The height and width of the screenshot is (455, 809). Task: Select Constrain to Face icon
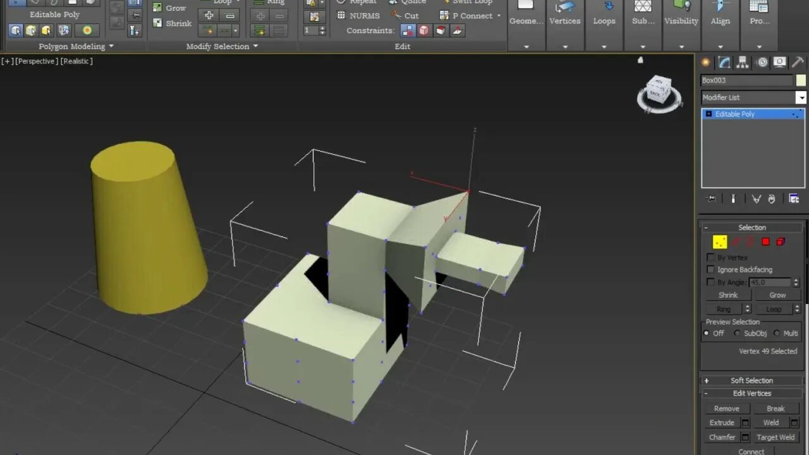[x=441, y=30]
